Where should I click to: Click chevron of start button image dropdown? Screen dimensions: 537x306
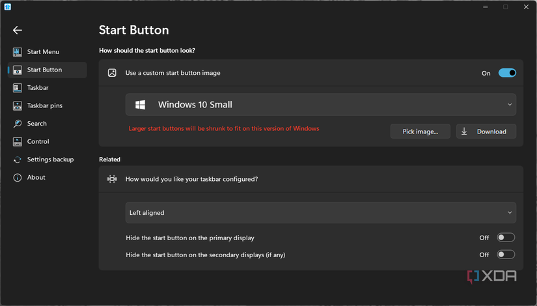(510, 105)
